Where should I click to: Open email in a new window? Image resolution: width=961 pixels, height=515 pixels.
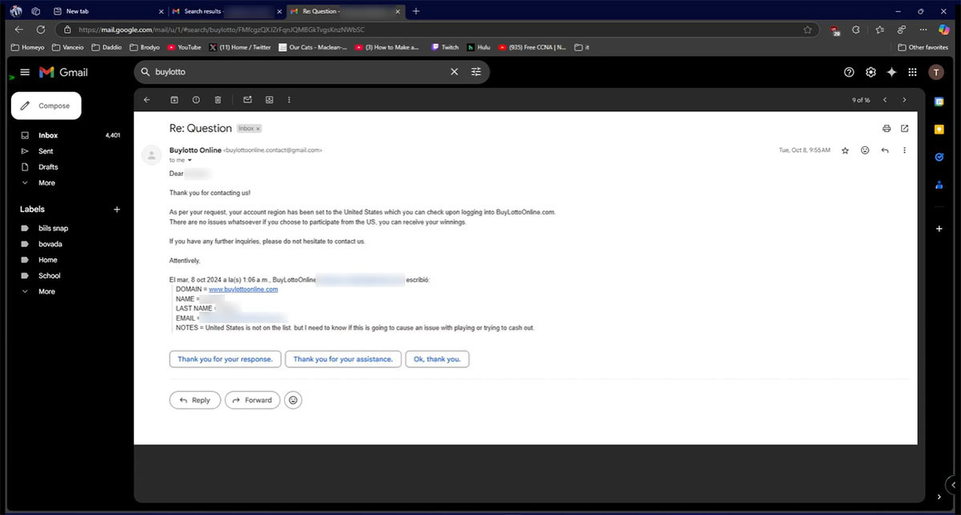905,128
